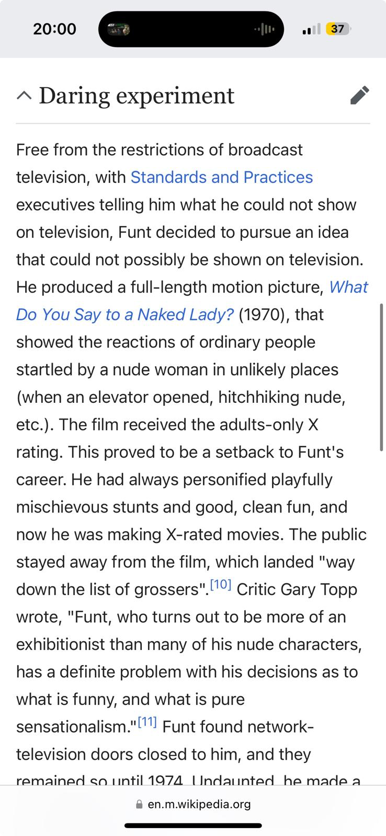
Task: Tap the cellular signal bars icon
Action: tap(311, 29)
